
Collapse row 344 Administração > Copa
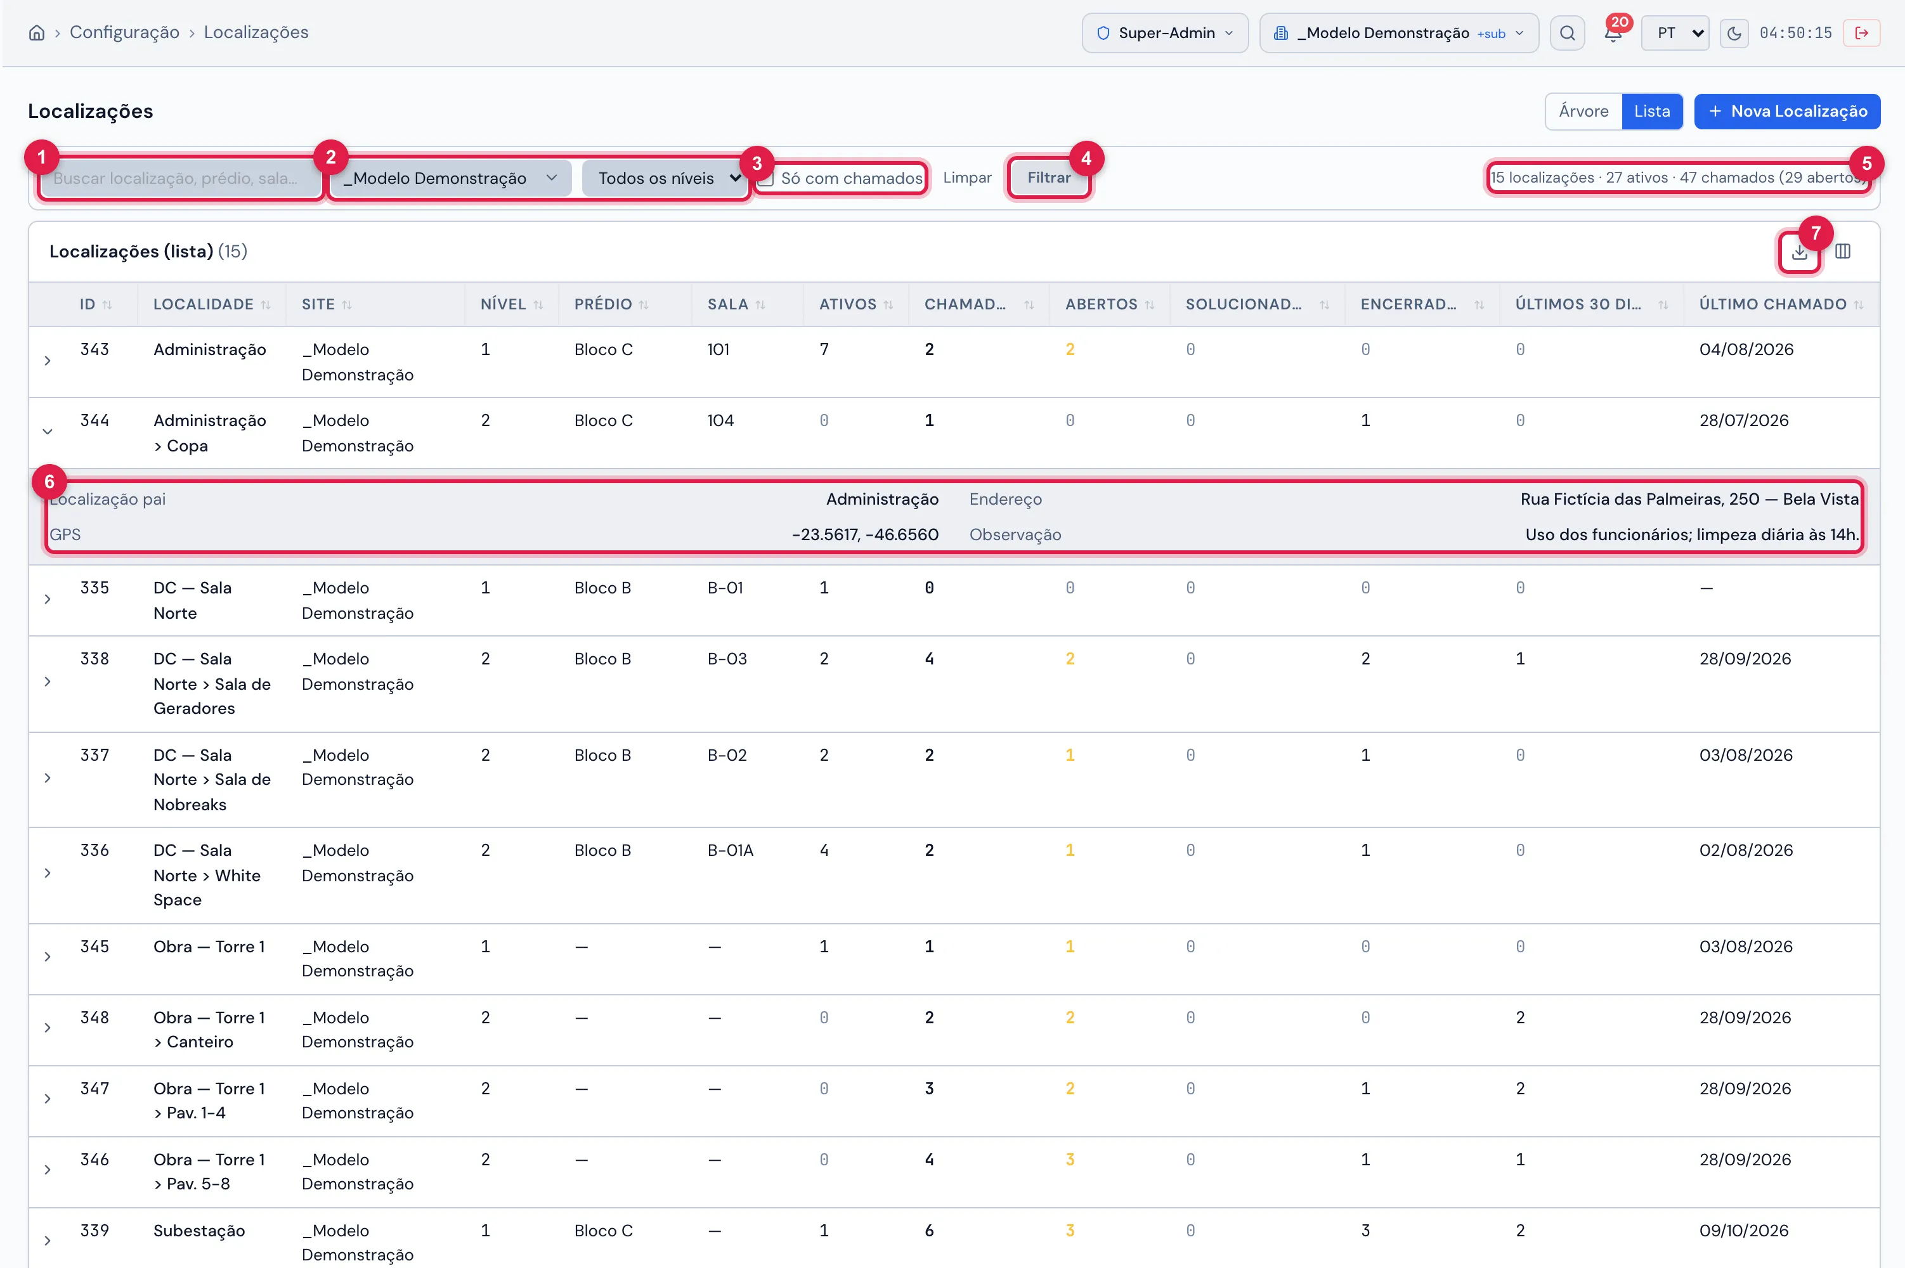point(48,432)
